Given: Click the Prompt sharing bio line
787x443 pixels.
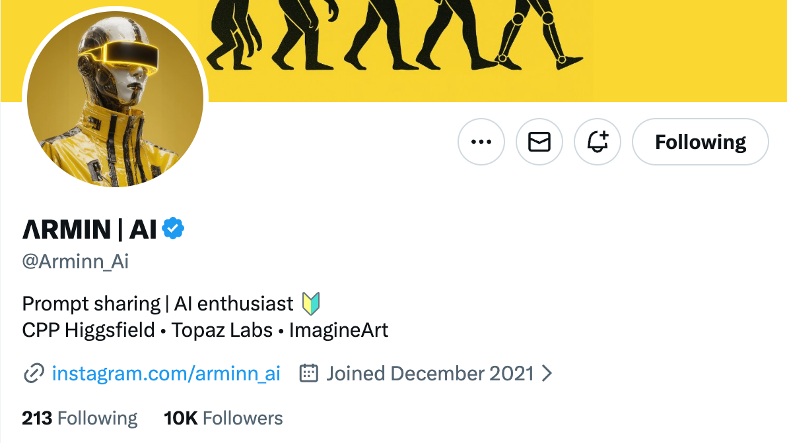Looking at the screenshot, I should (91, 303).
